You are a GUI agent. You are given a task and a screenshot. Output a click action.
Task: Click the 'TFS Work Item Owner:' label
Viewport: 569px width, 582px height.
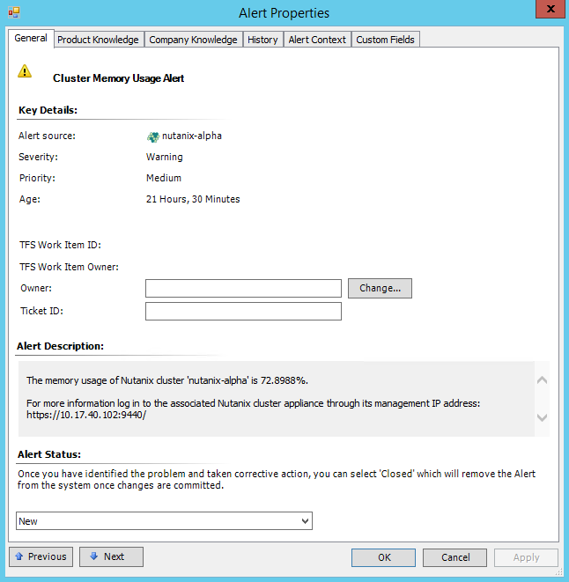pyautogui.click(x=69, y=267)
